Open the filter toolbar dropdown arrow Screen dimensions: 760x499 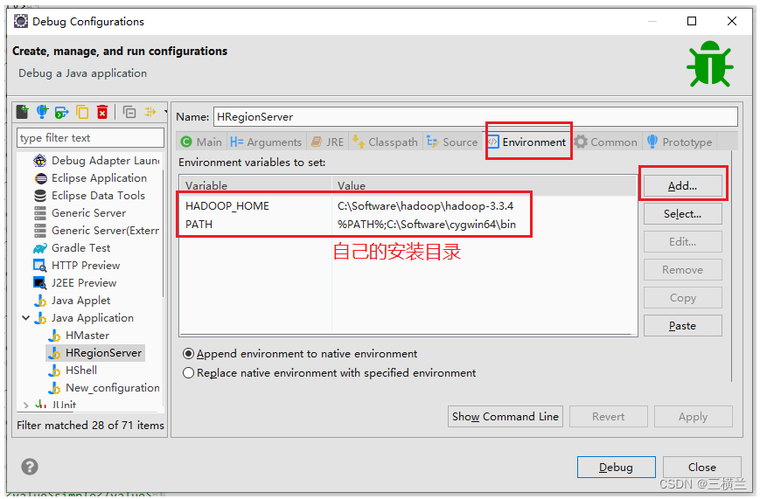pos(165,113)
